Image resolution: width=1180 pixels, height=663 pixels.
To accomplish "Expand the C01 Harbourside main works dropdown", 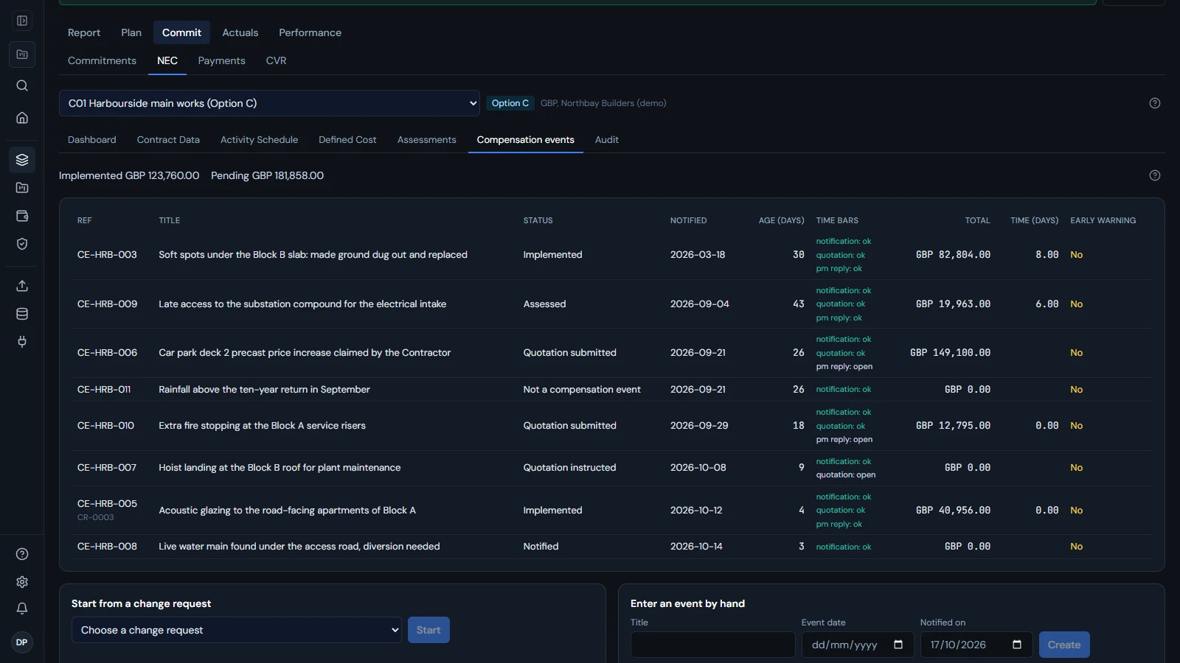I will click(269, 103).
